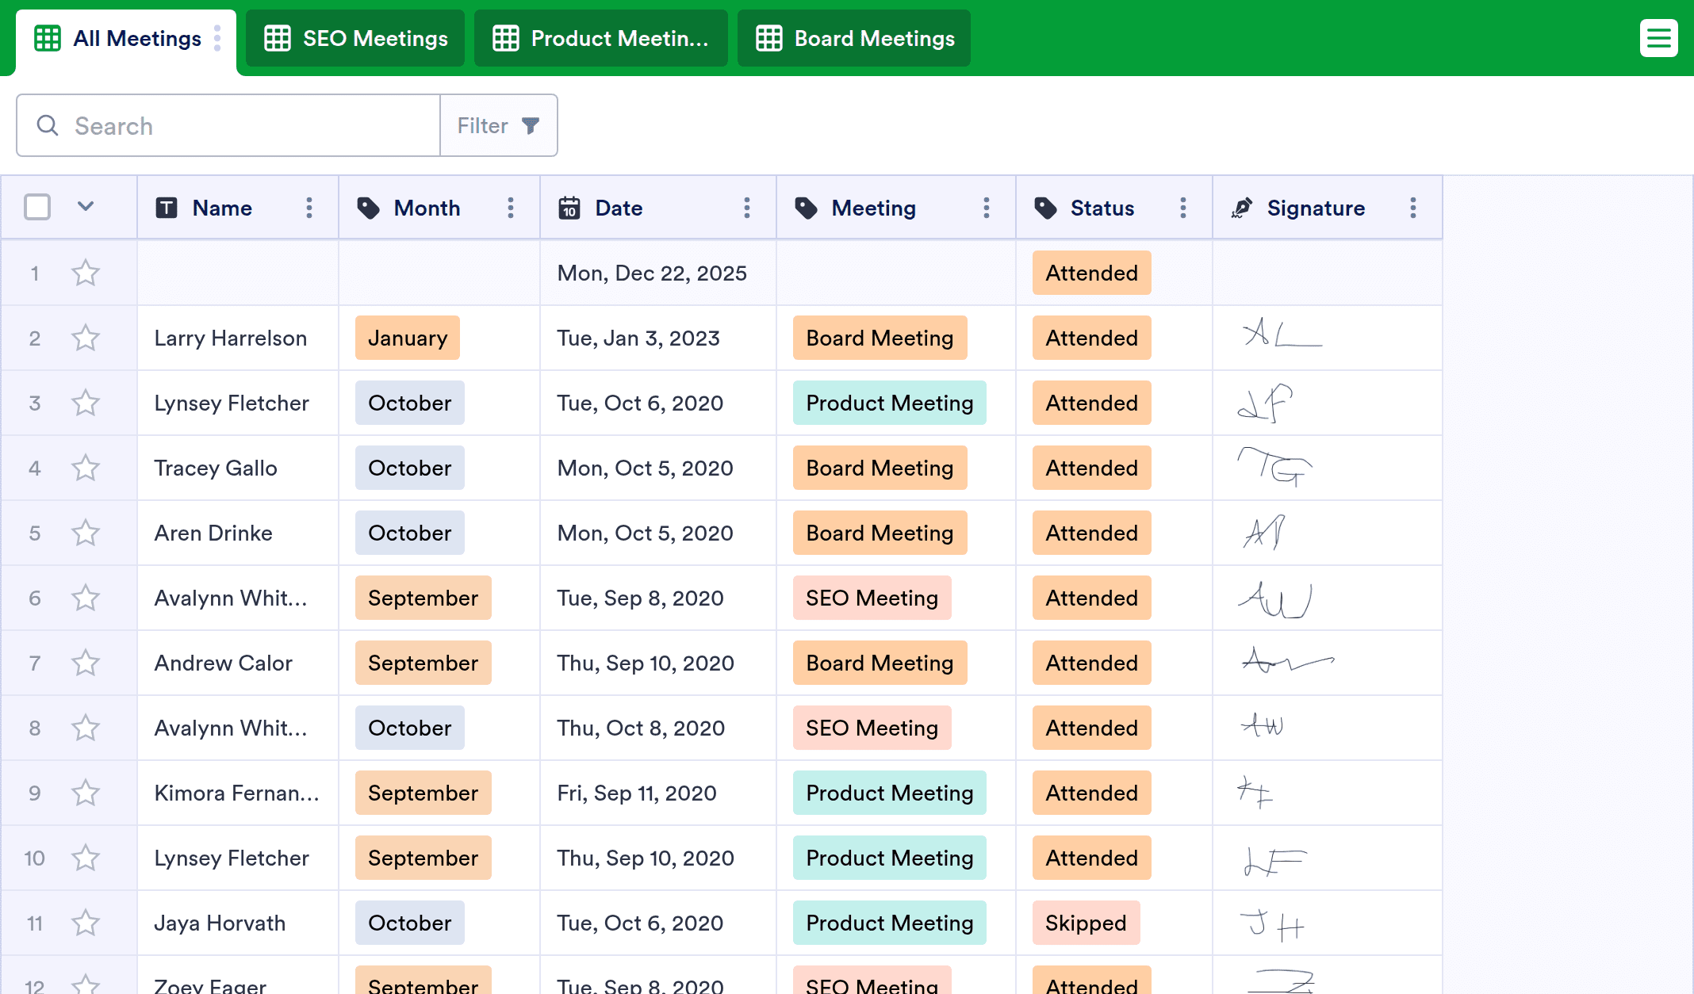Screen dimensions: 1694x994
Task: Switch to the Board Meetings tab
Action: 854,38
